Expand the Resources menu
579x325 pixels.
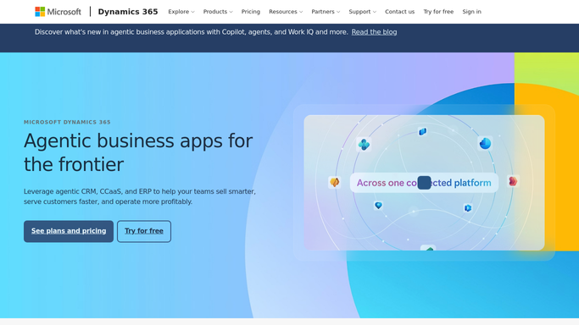pyautogui.click(x=286, y=12)
